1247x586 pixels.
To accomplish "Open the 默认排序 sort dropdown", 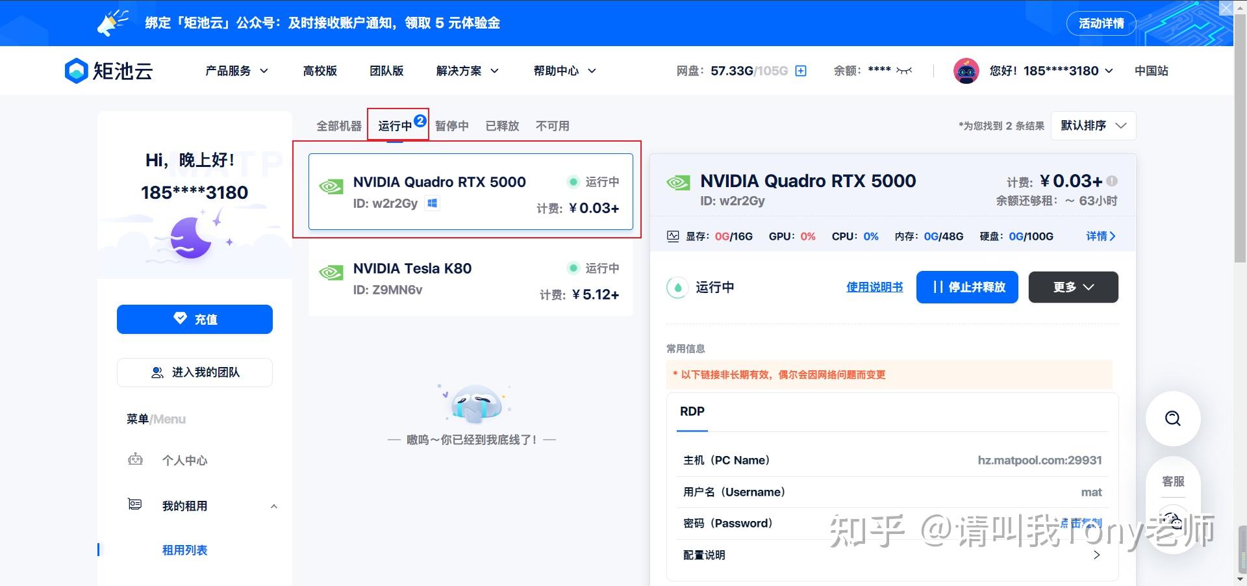I will click(x=1094, y=125).
